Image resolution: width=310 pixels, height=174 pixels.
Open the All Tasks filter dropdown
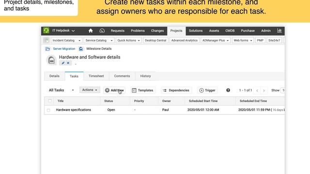click(x=62, y=90)
